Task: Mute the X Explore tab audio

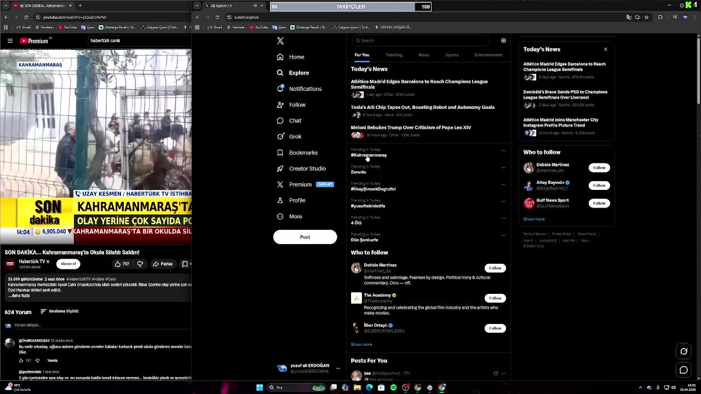Action: pos(255,5)
